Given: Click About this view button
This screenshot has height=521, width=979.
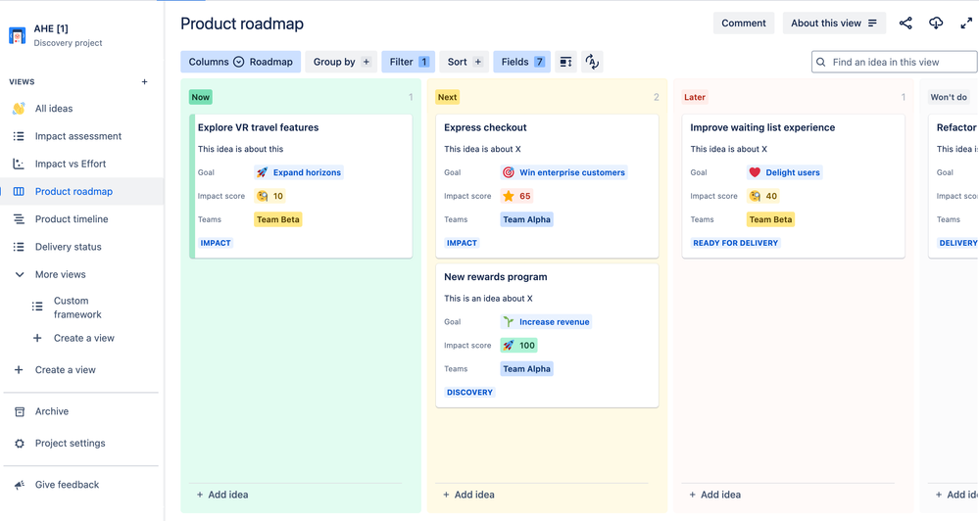Looking at the screenshot, I should [x=834, y=24].
